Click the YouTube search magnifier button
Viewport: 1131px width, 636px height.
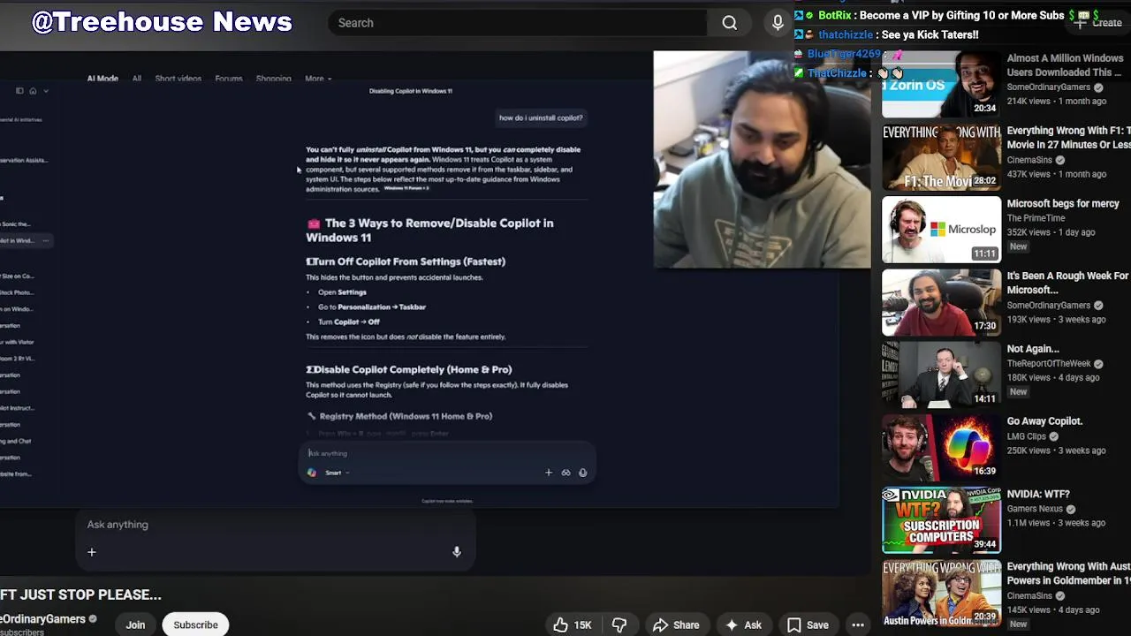[729, 23]
